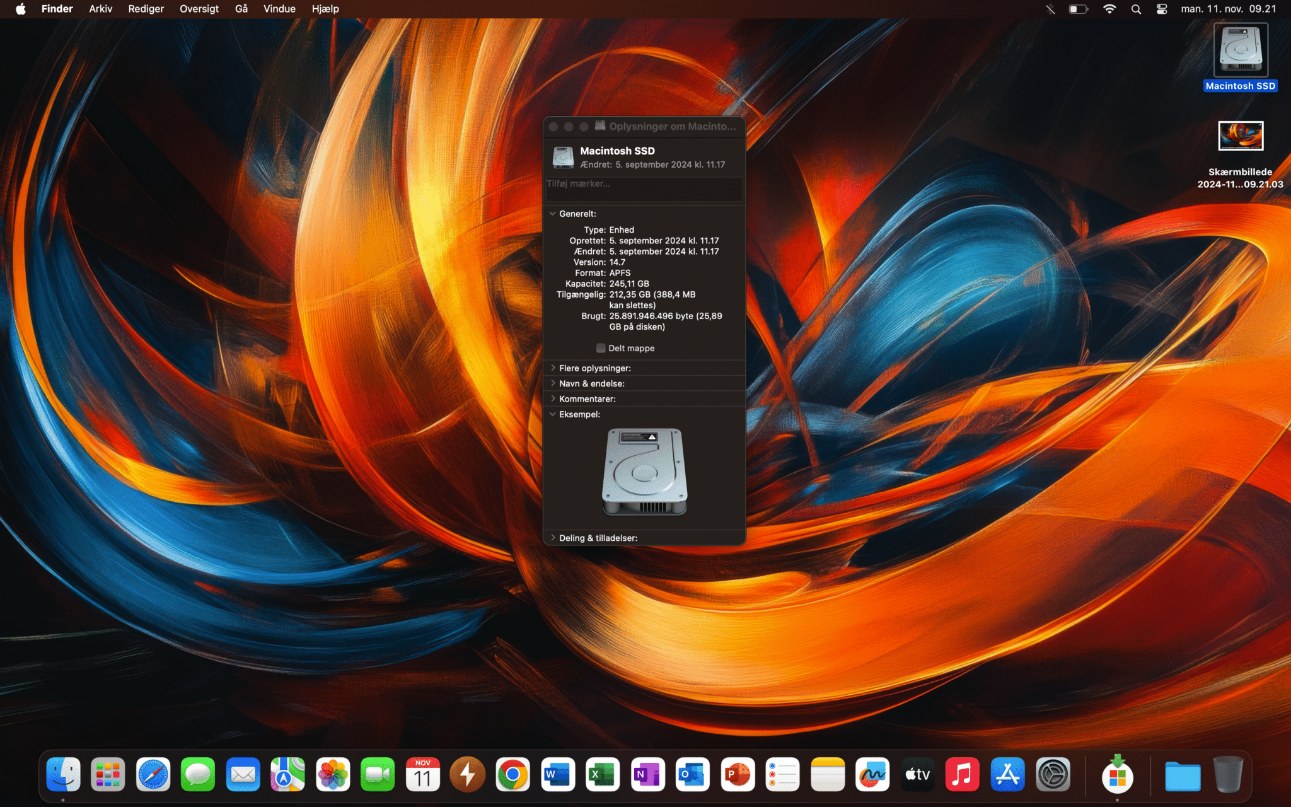Collapse the Generelt section
This screenshot has width=1291, height=807.
click(x=553, y=214)
